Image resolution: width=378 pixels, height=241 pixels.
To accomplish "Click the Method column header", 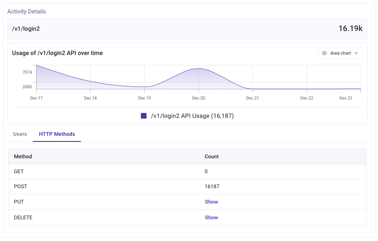I will tap(23, 156).
